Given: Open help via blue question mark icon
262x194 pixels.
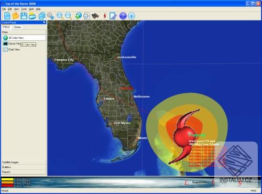Looking at the screenshot, I should click(x=123, y=16).
